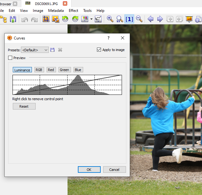
Task: Open the Presets dropdown
Action: pyautogui.click(x=35, y=50)
